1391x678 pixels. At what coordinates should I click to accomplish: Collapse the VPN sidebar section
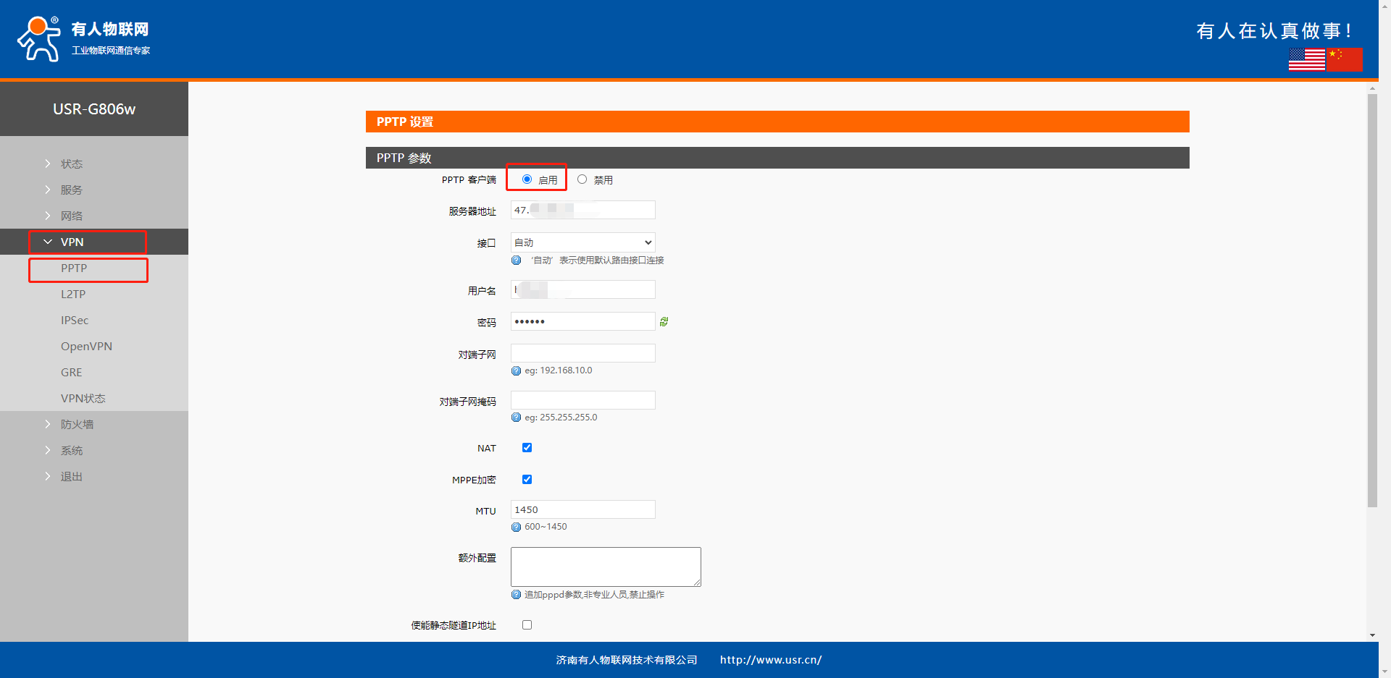[72, 242]
